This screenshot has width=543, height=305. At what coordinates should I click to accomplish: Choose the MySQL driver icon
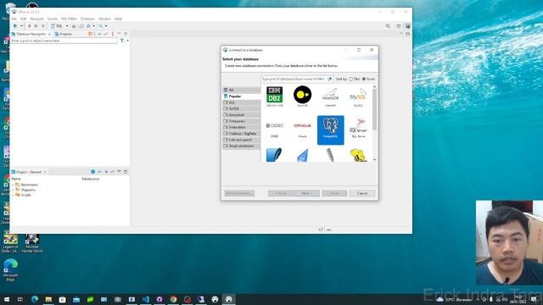coord(358,95)
